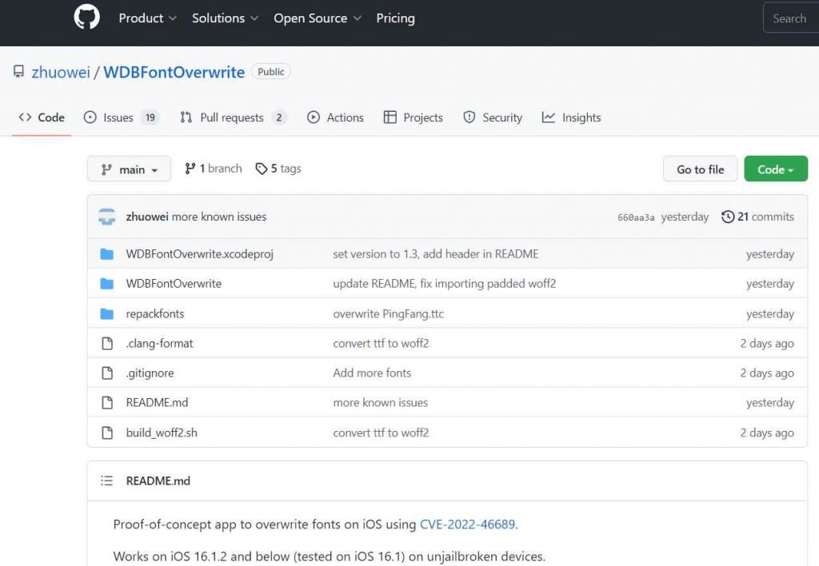The height and width of the screenshot is (566, 819).
Task: Click the repackfonts folder icon
Action: [107, 314]
